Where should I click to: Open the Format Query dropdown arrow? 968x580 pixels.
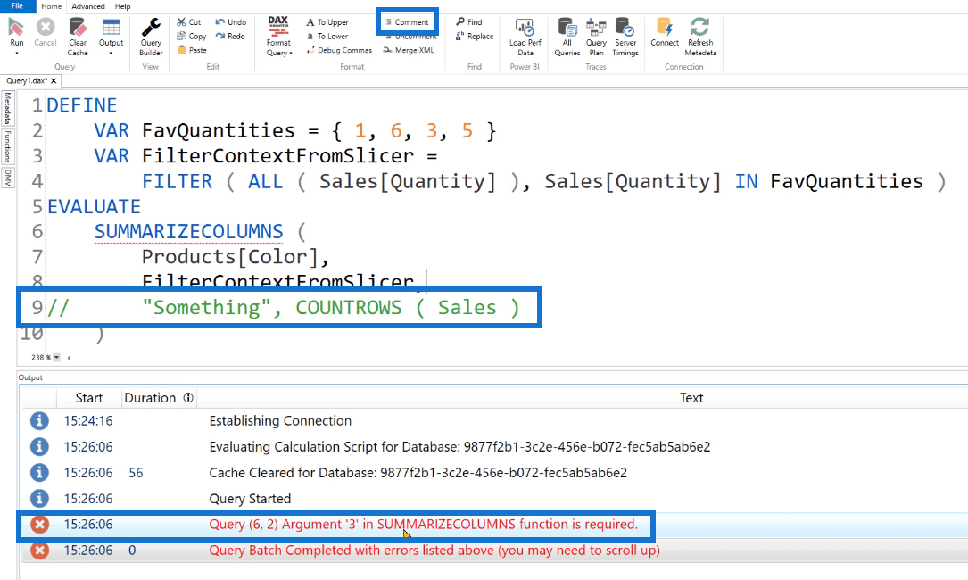click(291, 54)
